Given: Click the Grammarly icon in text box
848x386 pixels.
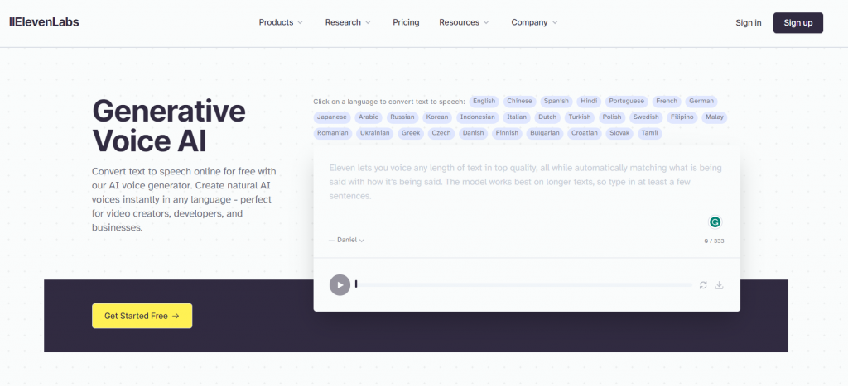Looking at the screenshot, I should [x=715, y=222].
